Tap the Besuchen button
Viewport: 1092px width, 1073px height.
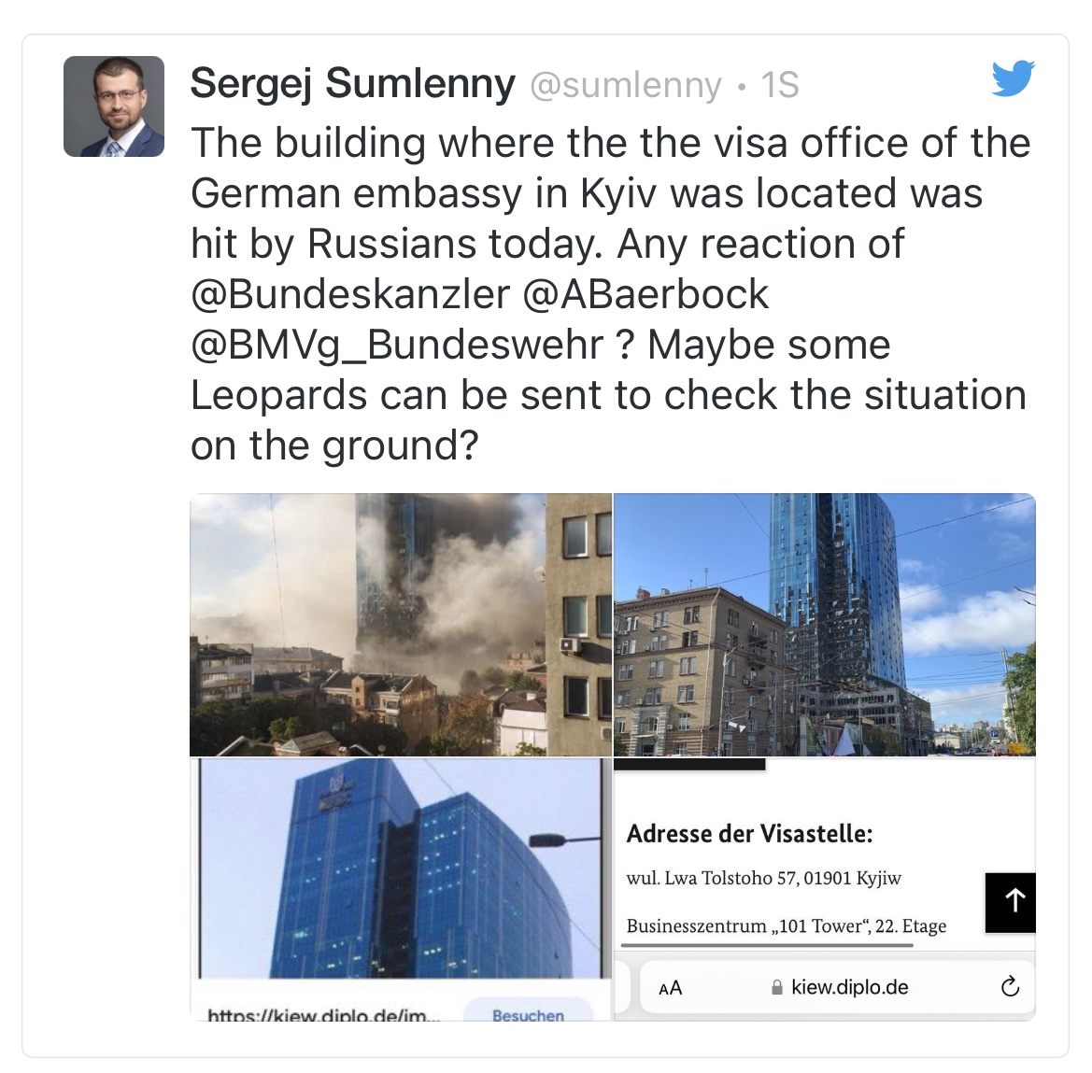point(528,1013)
